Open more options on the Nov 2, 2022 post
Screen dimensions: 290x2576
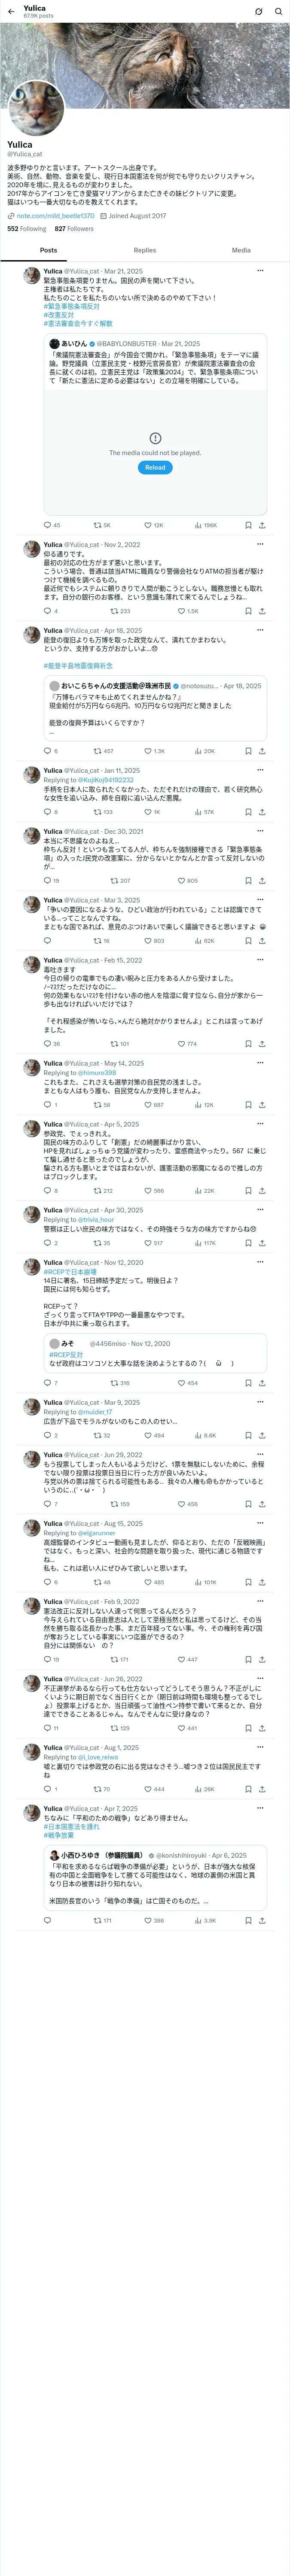coord(260,545)
